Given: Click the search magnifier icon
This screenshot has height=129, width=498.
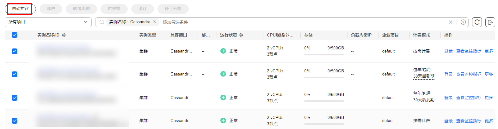Looking at the screenshot, I should pos(102,22).
